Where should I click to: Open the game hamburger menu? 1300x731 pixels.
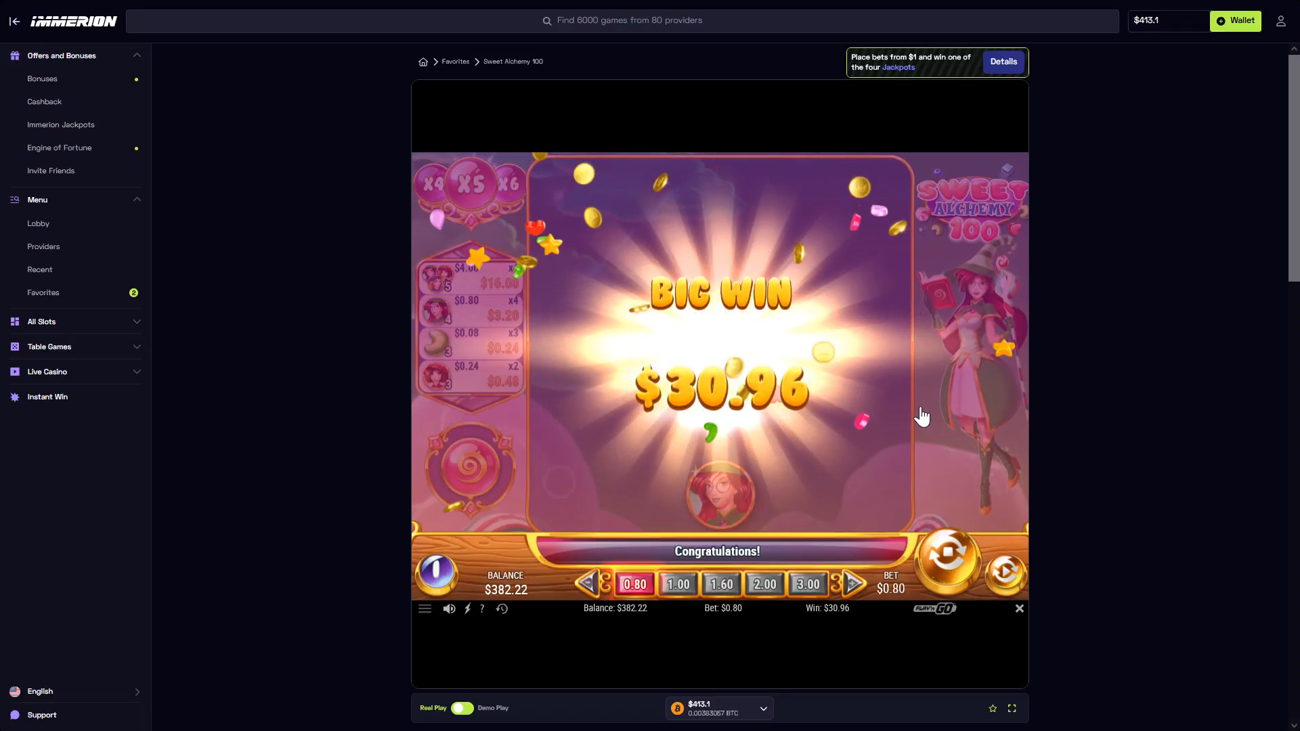coord(425,608)
